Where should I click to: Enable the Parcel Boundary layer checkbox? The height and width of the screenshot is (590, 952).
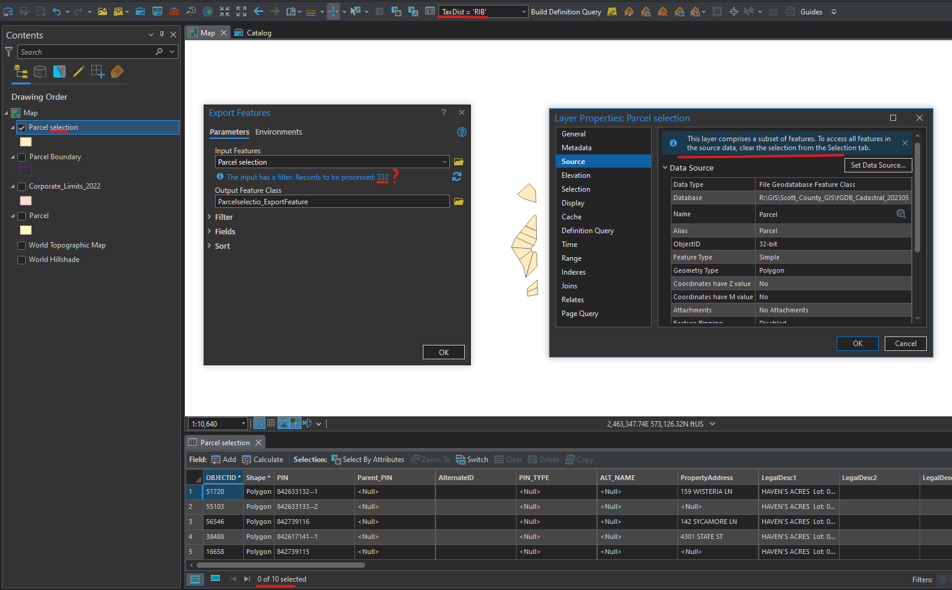tap(22, 157)
